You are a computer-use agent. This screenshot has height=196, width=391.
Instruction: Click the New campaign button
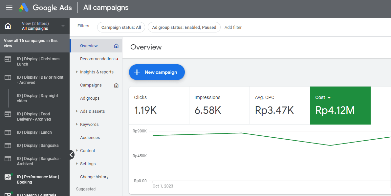[157, 72]
